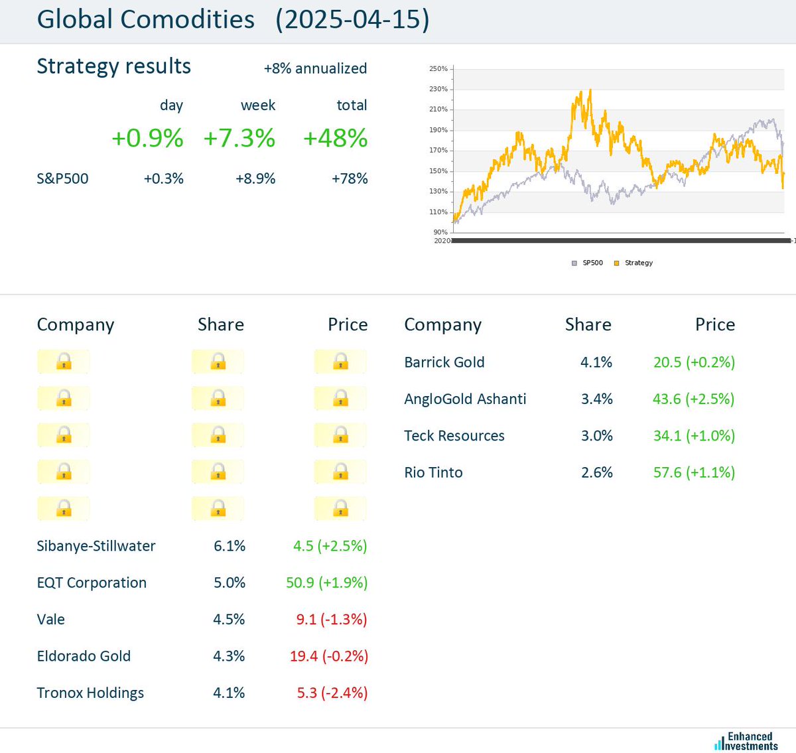Viewport: 796px width, 753px height.
Task: Click the S&P500 day value +0.3%
Action: tap(163, 178)
